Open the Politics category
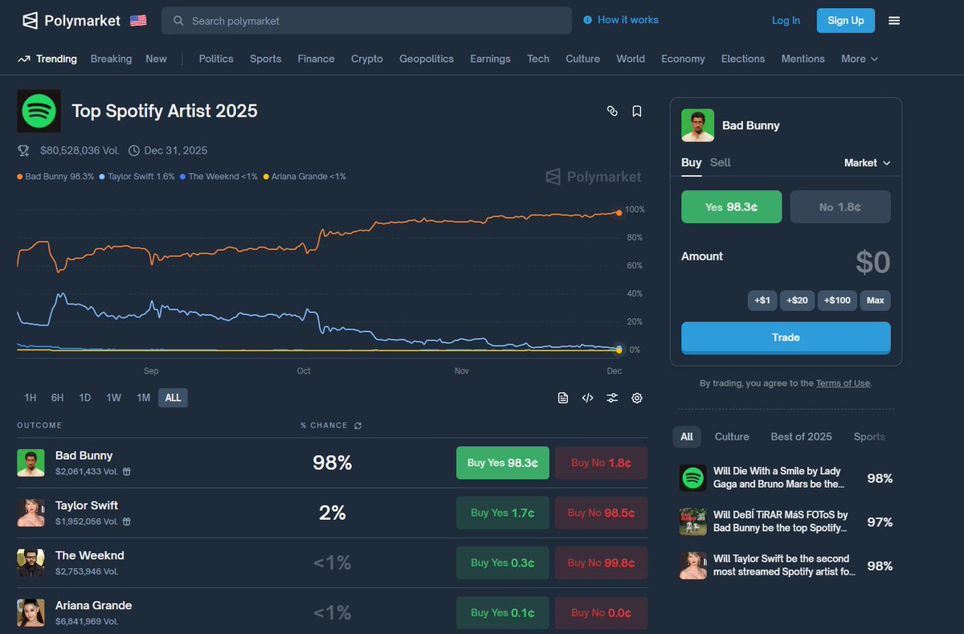This screenshot has height=634, width=964. (216, 59)
